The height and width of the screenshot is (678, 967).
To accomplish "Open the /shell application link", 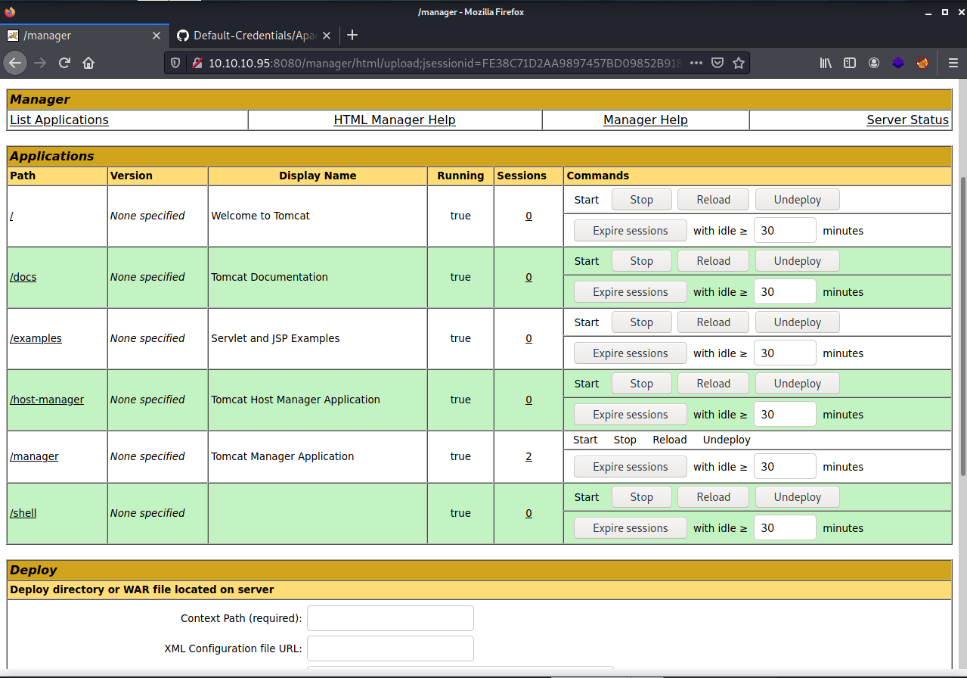I will pyautogui.click(x=23, y=513).
